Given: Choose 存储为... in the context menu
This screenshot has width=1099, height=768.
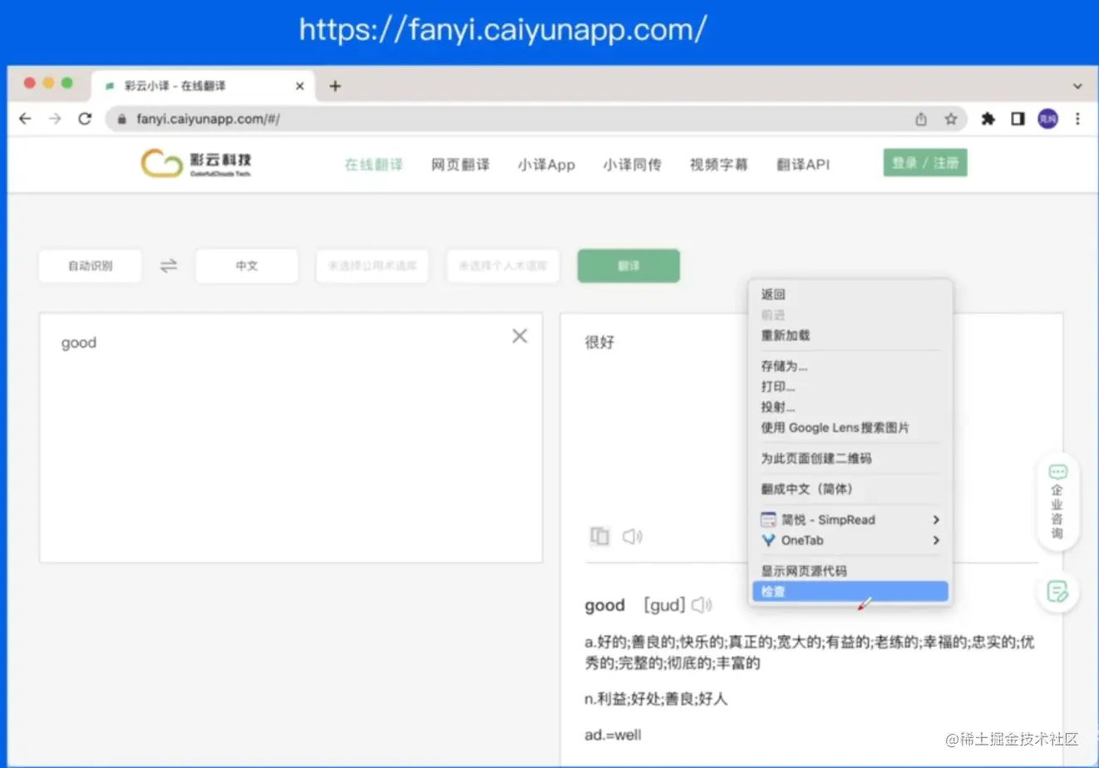Looking at the screenshot, I should (850, 366).
